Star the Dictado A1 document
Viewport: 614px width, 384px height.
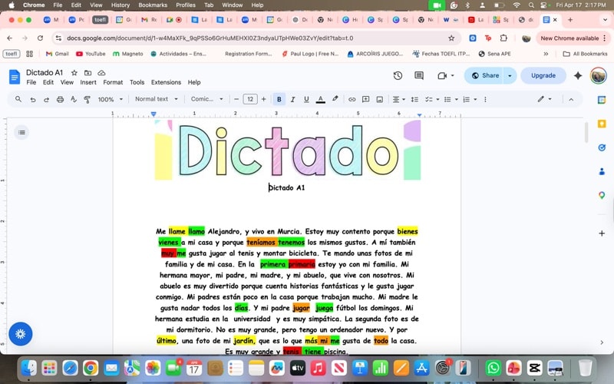tap(74, 72)
